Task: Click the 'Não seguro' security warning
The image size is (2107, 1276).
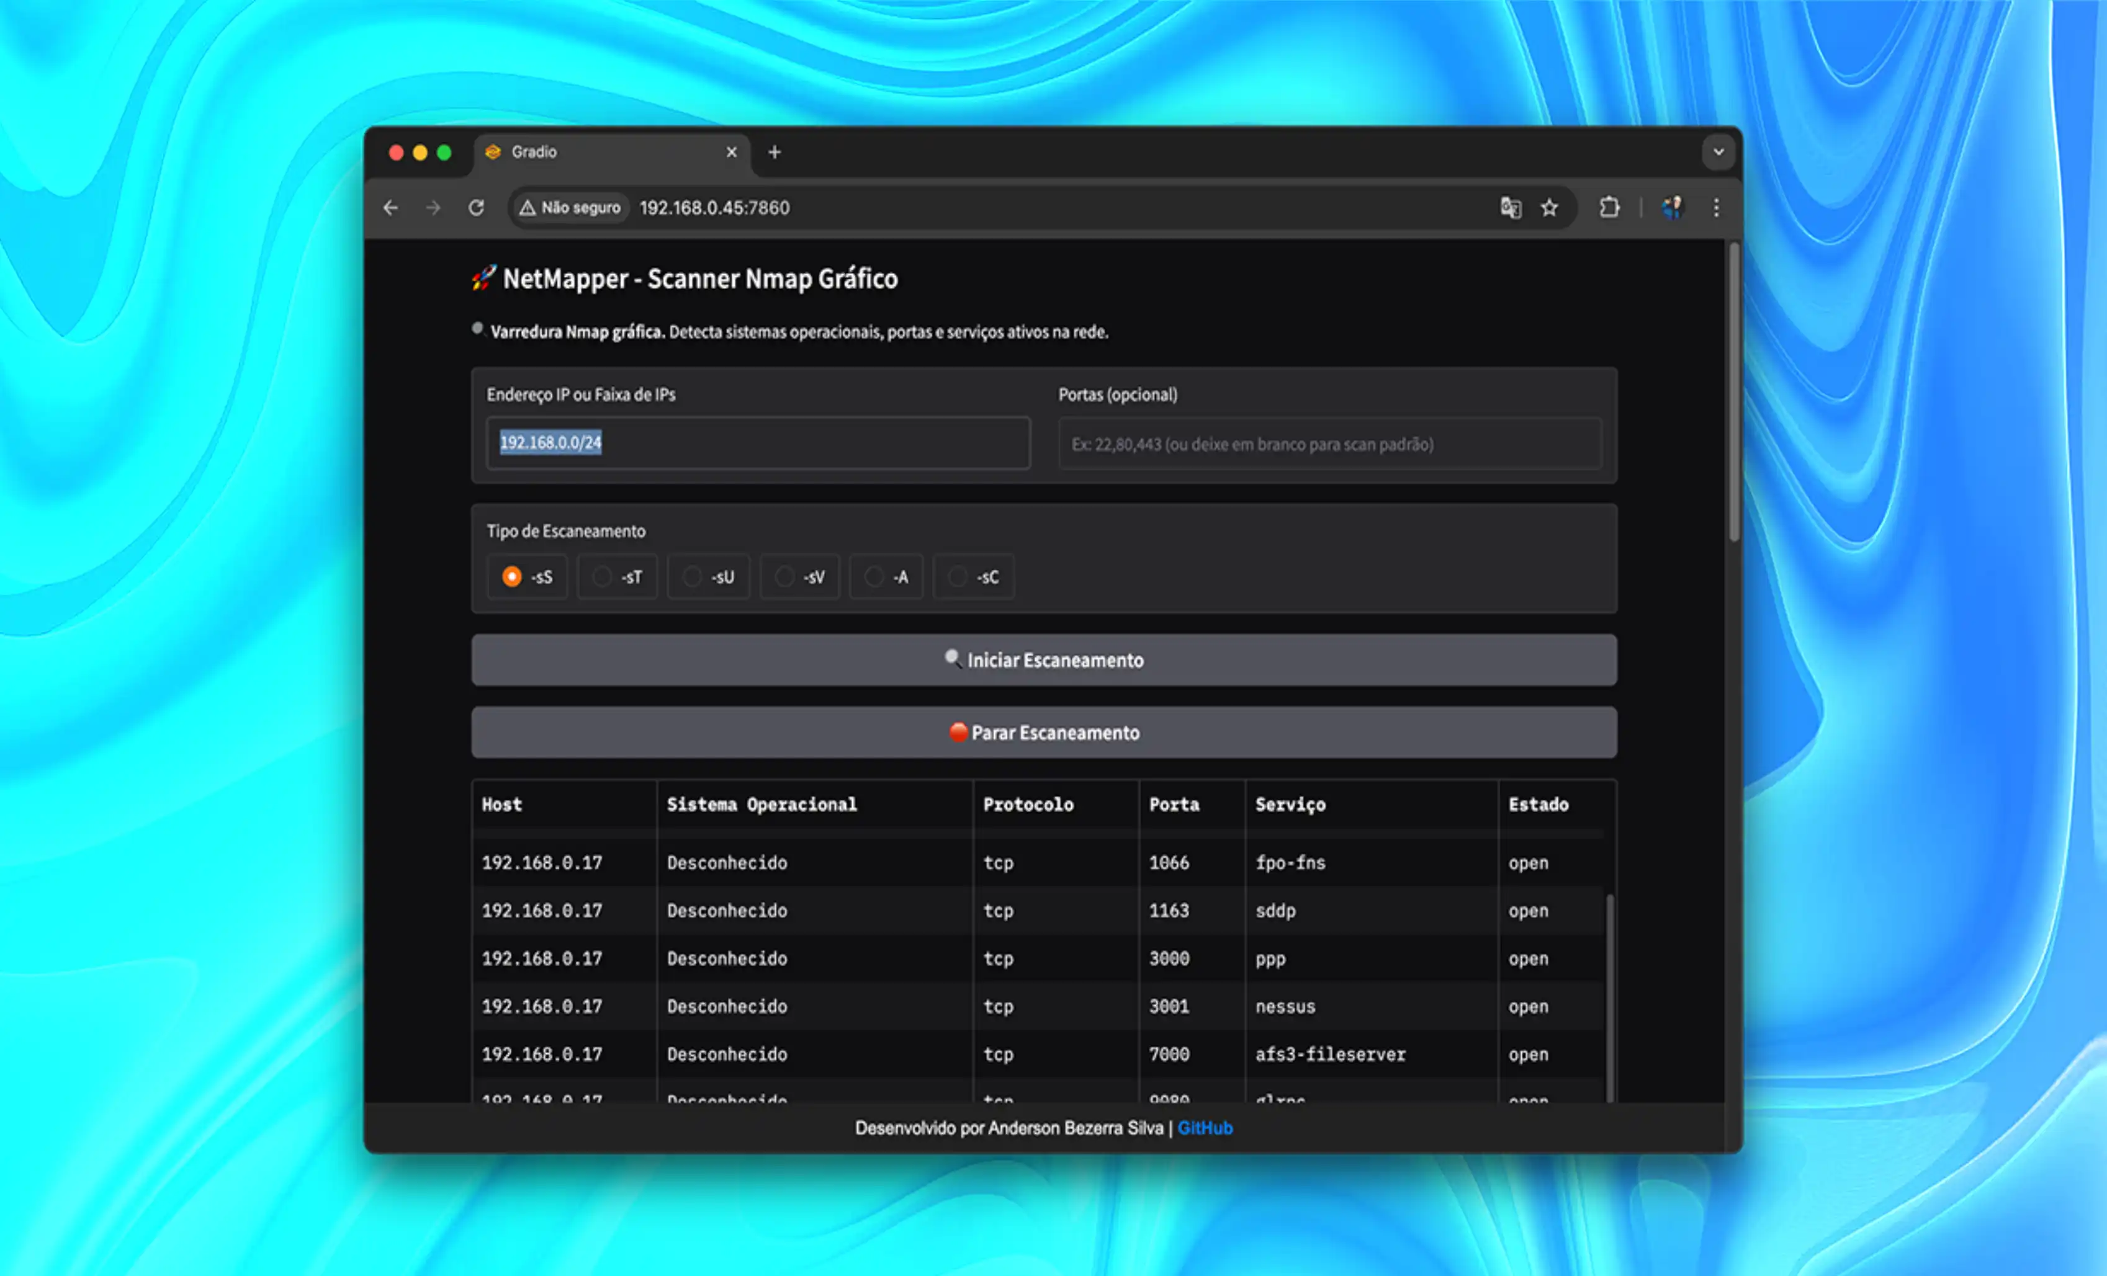Action: (570, 208)
